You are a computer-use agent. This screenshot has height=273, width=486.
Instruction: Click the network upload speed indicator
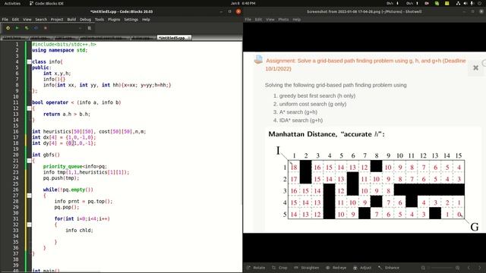[x=412, y=3]
